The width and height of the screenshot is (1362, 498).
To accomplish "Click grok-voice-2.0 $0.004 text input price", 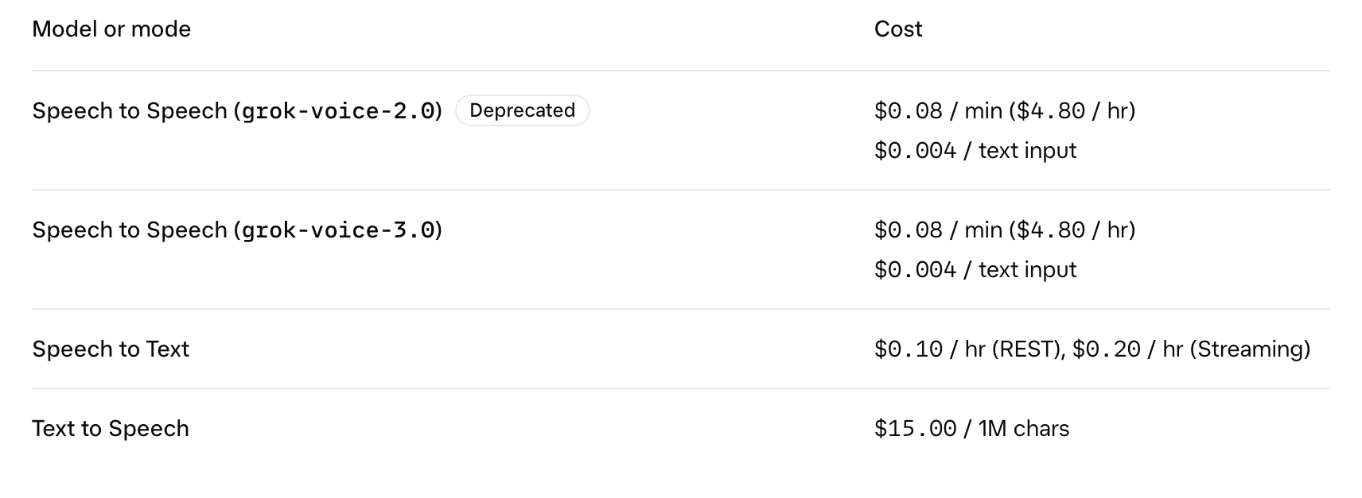I will coord(975,150).
